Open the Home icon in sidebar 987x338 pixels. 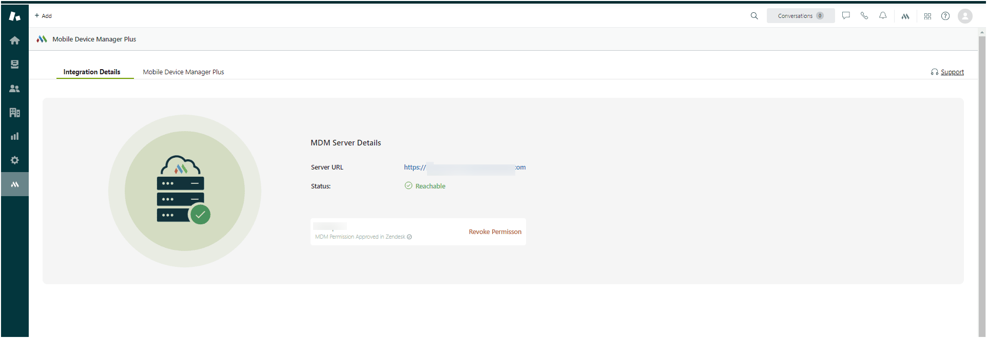click(15, 40)
